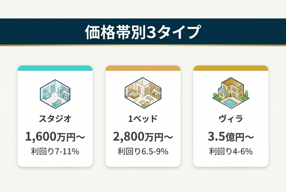The height and width of the screenshot is (192, 286).
Task: Click the 利回り4-6% yield text
Action: [x=231, y=152]
